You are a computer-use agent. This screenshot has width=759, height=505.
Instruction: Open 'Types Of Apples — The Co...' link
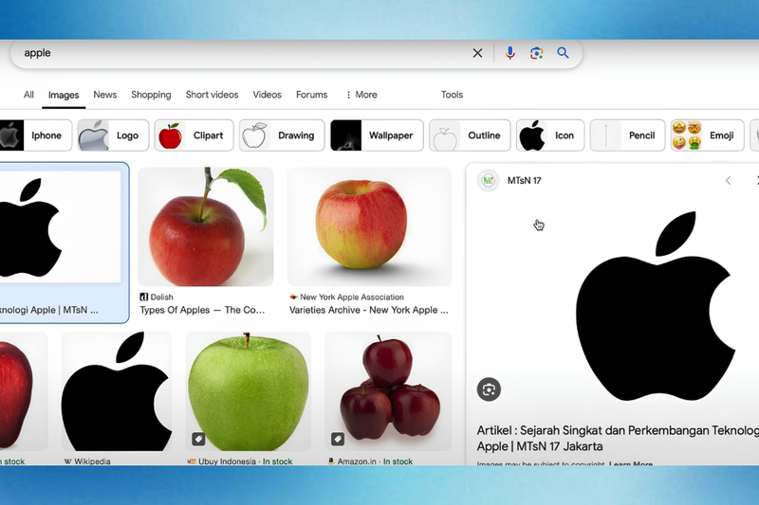[x=202, y=310]
